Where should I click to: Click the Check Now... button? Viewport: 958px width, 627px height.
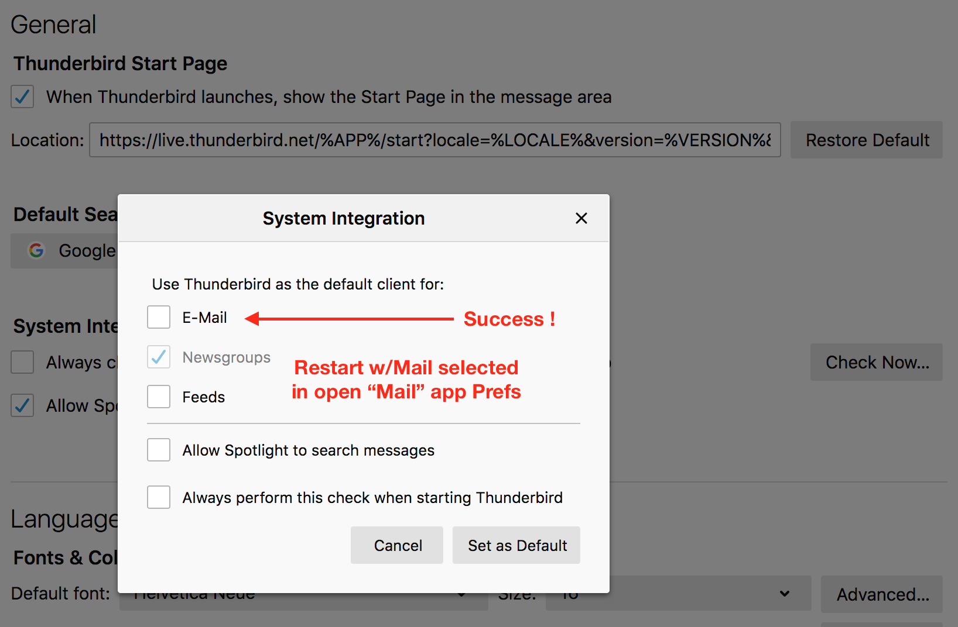tap(877, 362)
